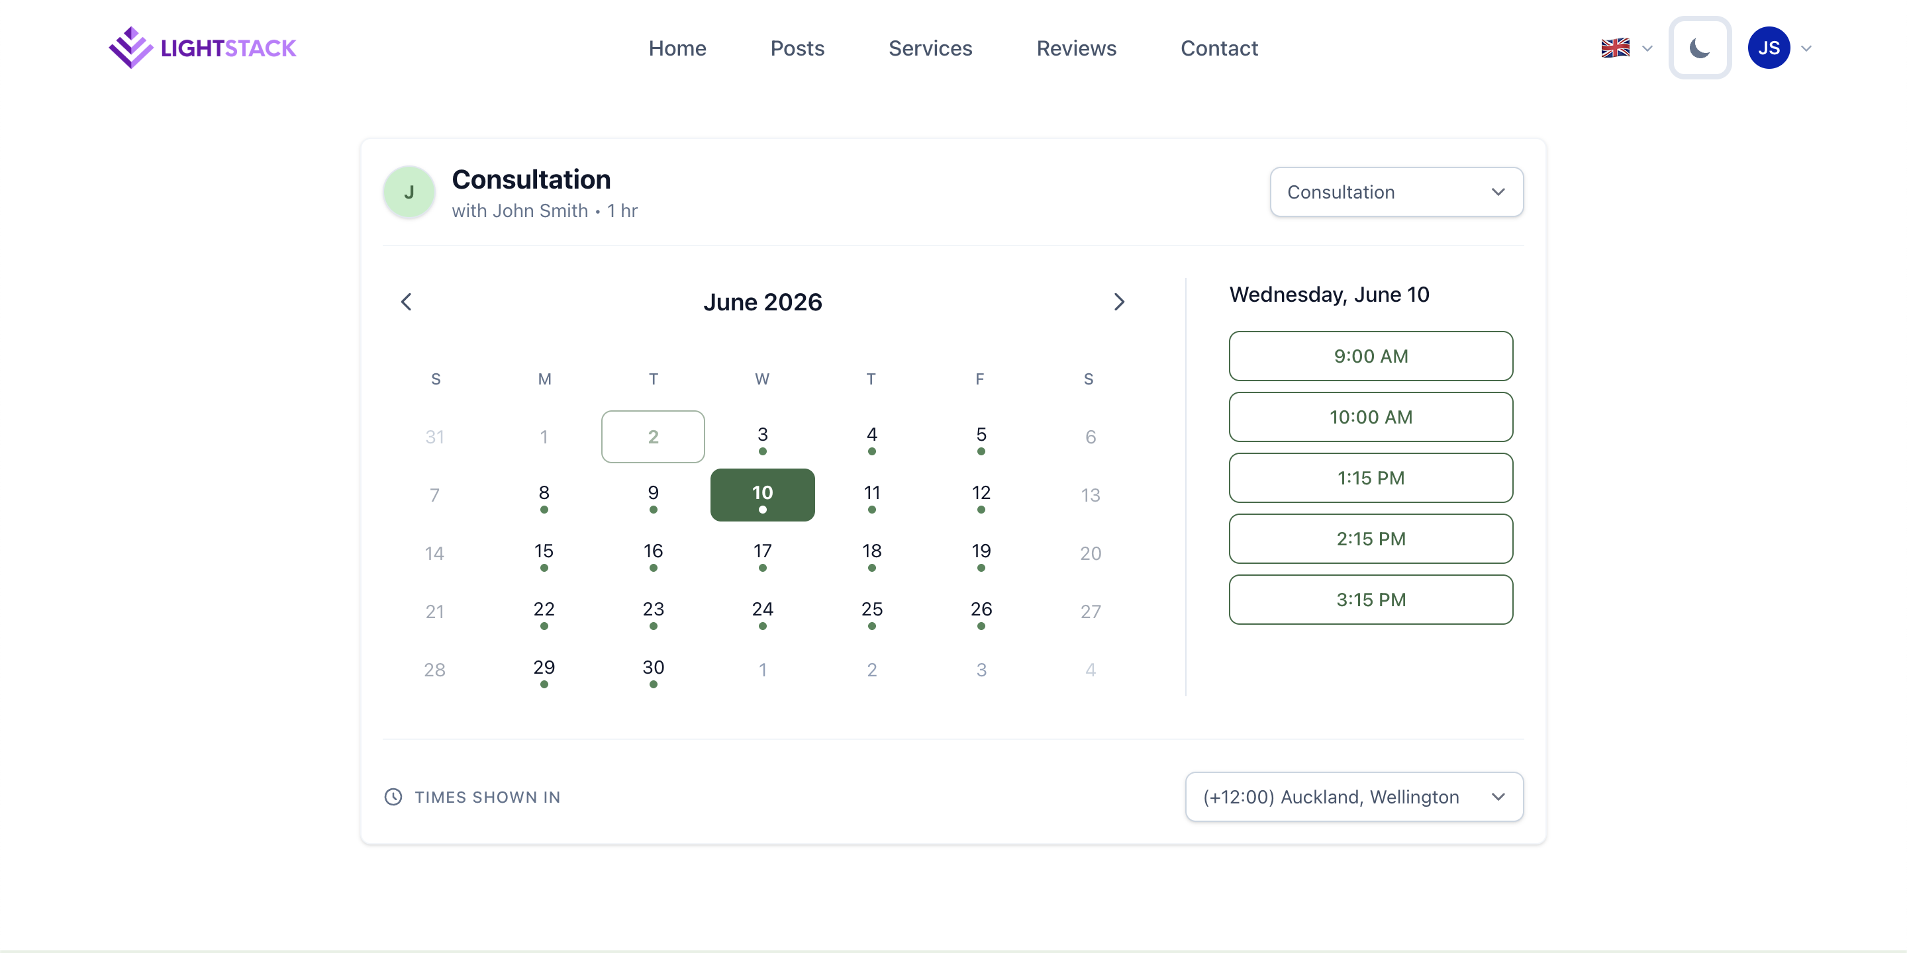The width and height of the screenshot is (1907, 953).
Task: Select June 25 on the calendar
Action: point(872,612)
